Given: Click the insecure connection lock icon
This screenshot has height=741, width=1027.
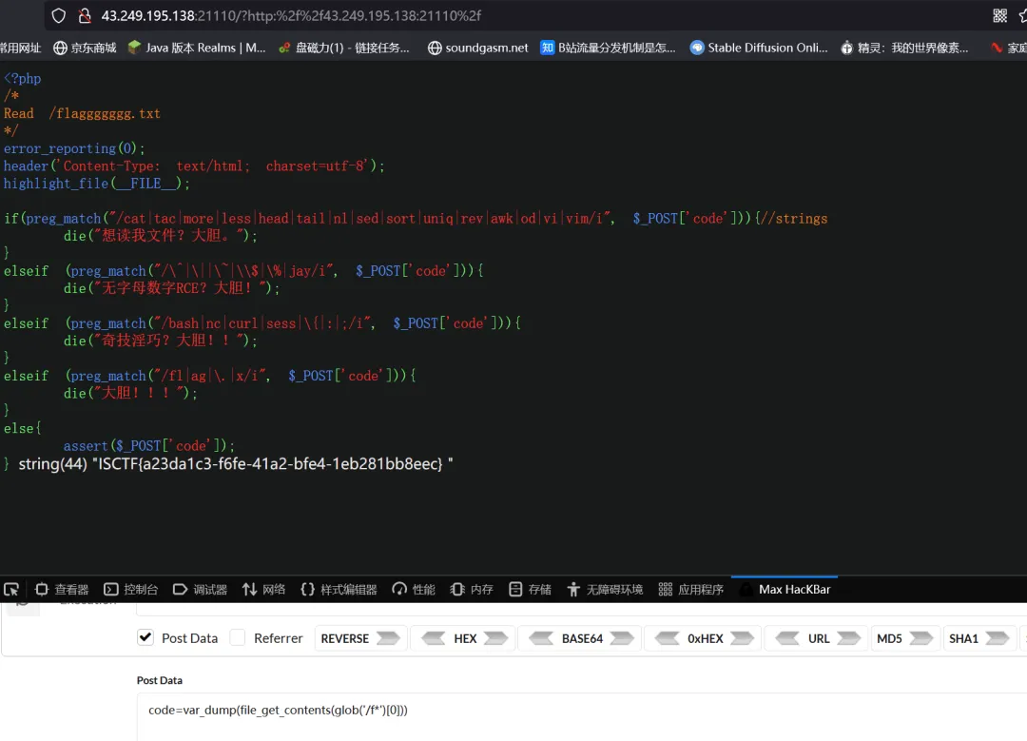Looking at the screenshot, I should click(x=85, y=16).
